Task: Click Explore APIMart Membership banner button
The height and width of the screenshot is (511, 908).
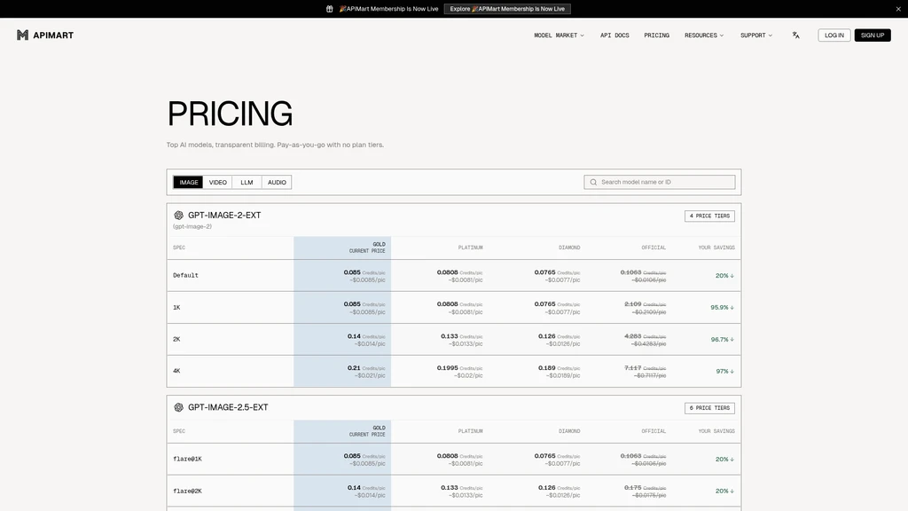Action: (507, 9)
